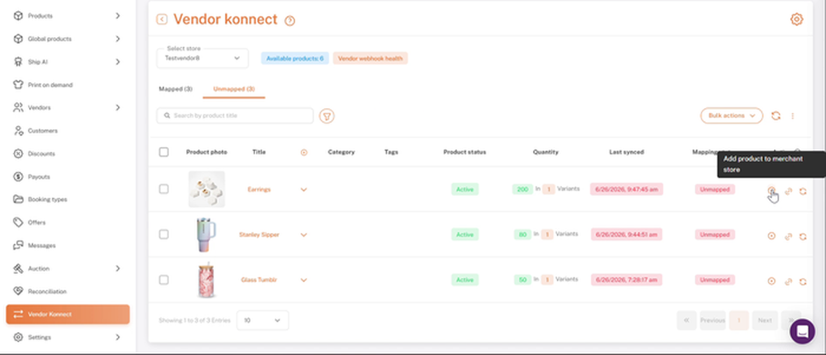
Task: Open the Stanley Sipper title link
Action: click(259, 235)
